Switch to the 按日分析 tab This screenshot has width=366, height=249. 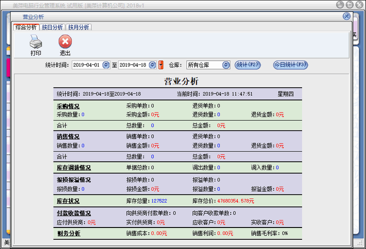52,27
